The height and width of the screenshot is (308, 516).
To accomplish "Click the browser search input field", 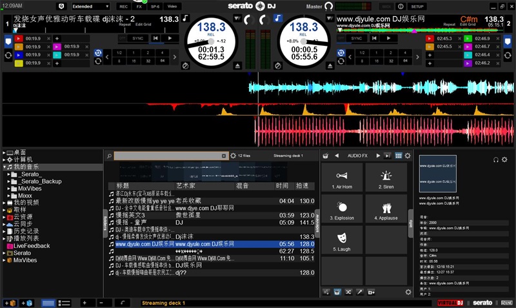I will click(168, 156).
